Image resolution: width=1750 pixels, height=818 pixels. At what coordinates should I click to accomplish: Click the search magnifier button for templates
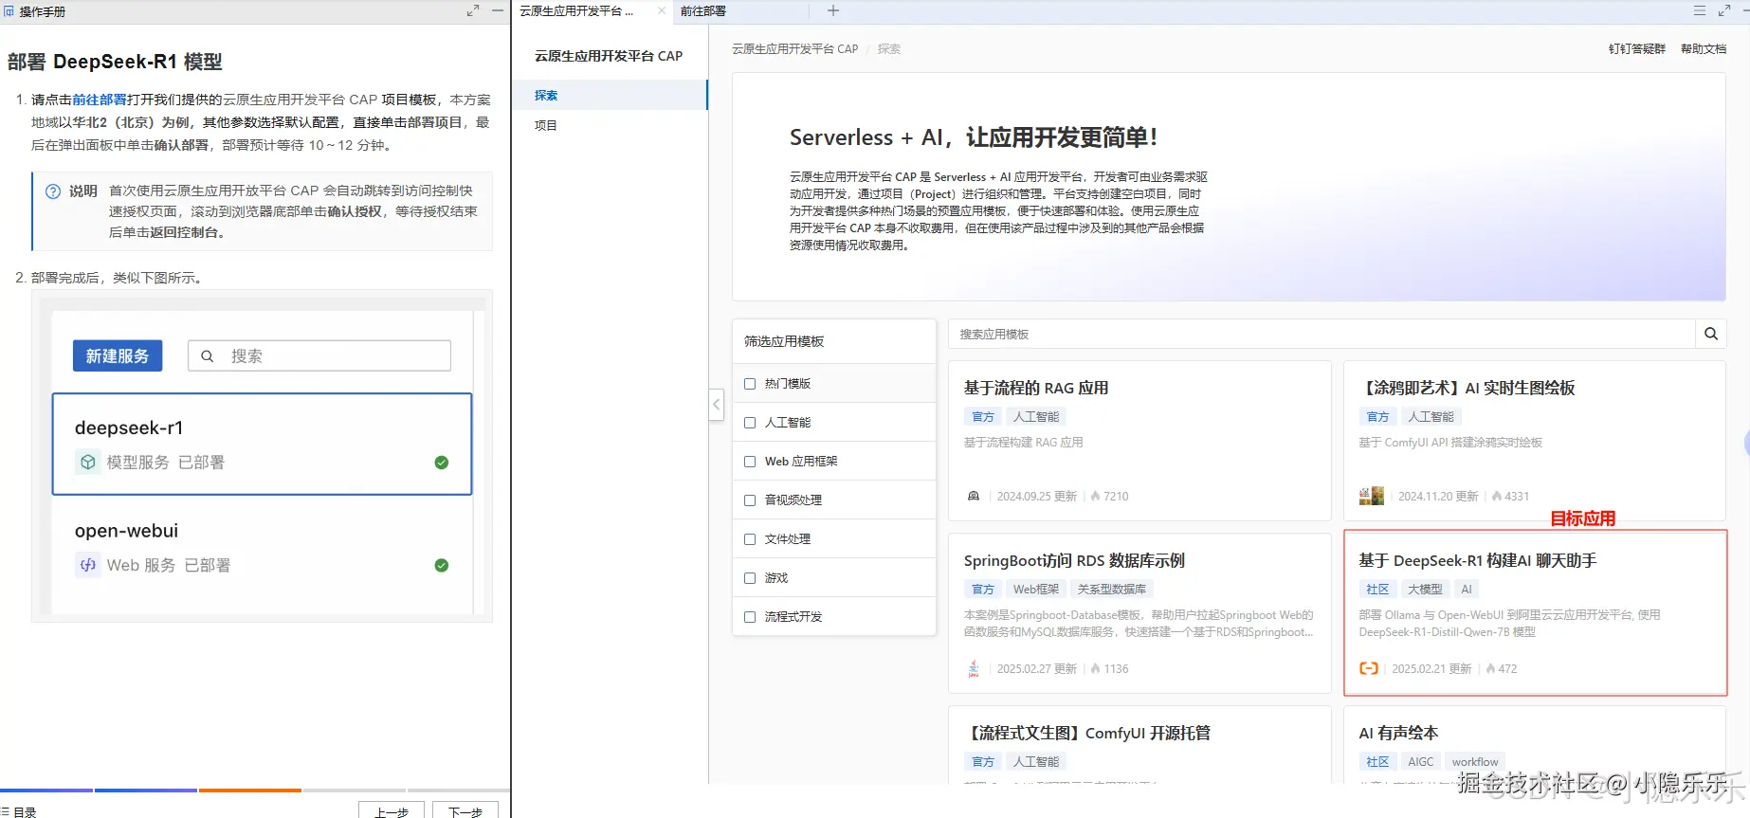point(1711,334)
